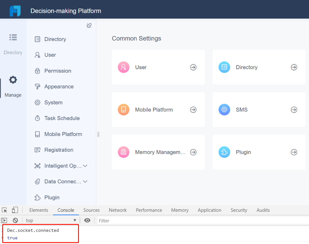Viewport: 309px width, 244px height.
Task: Click the platform logo in the header
Action: [x=15, y=11]
